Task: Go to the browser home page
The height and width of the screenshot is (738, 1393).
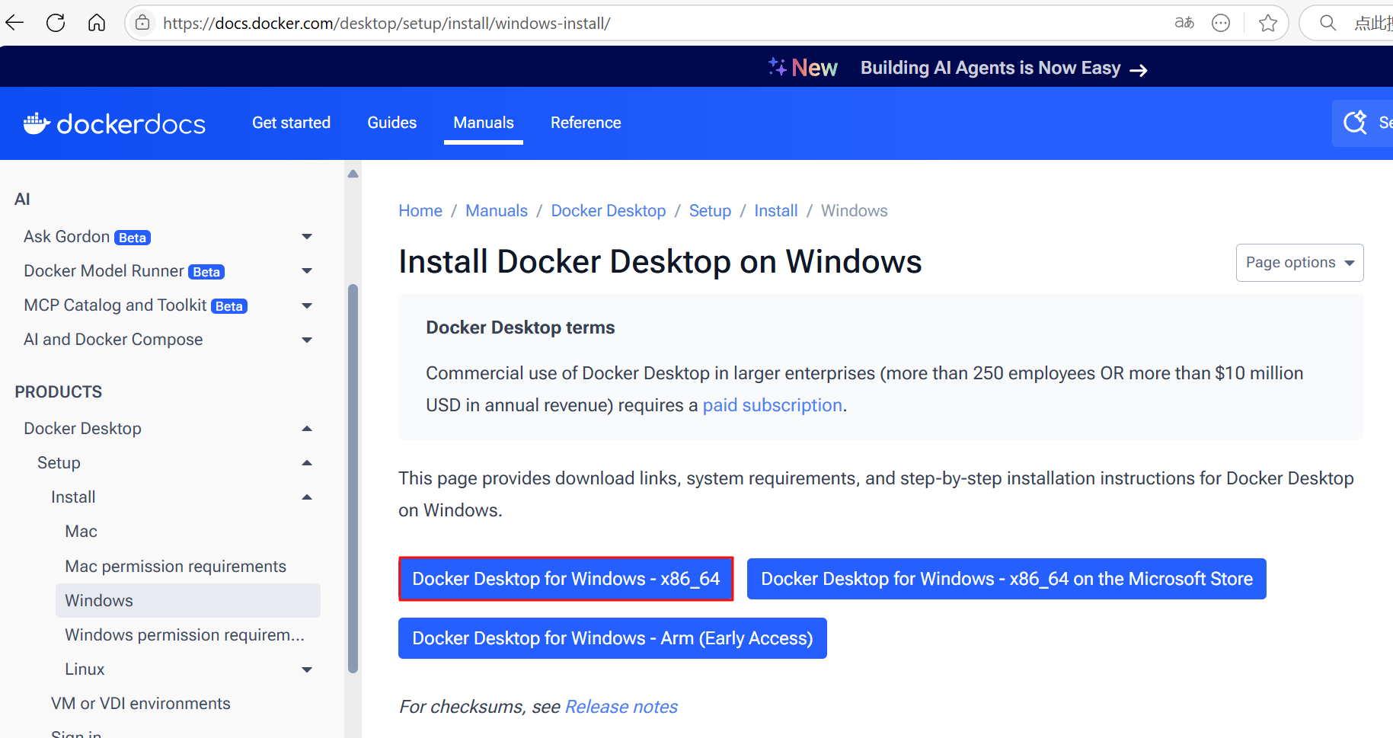Action: [96, 23]
